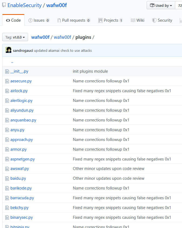This screenshot has width=182, height=228.
Task: Click the Wiki book icon
Action: click(x=133, y=20)
